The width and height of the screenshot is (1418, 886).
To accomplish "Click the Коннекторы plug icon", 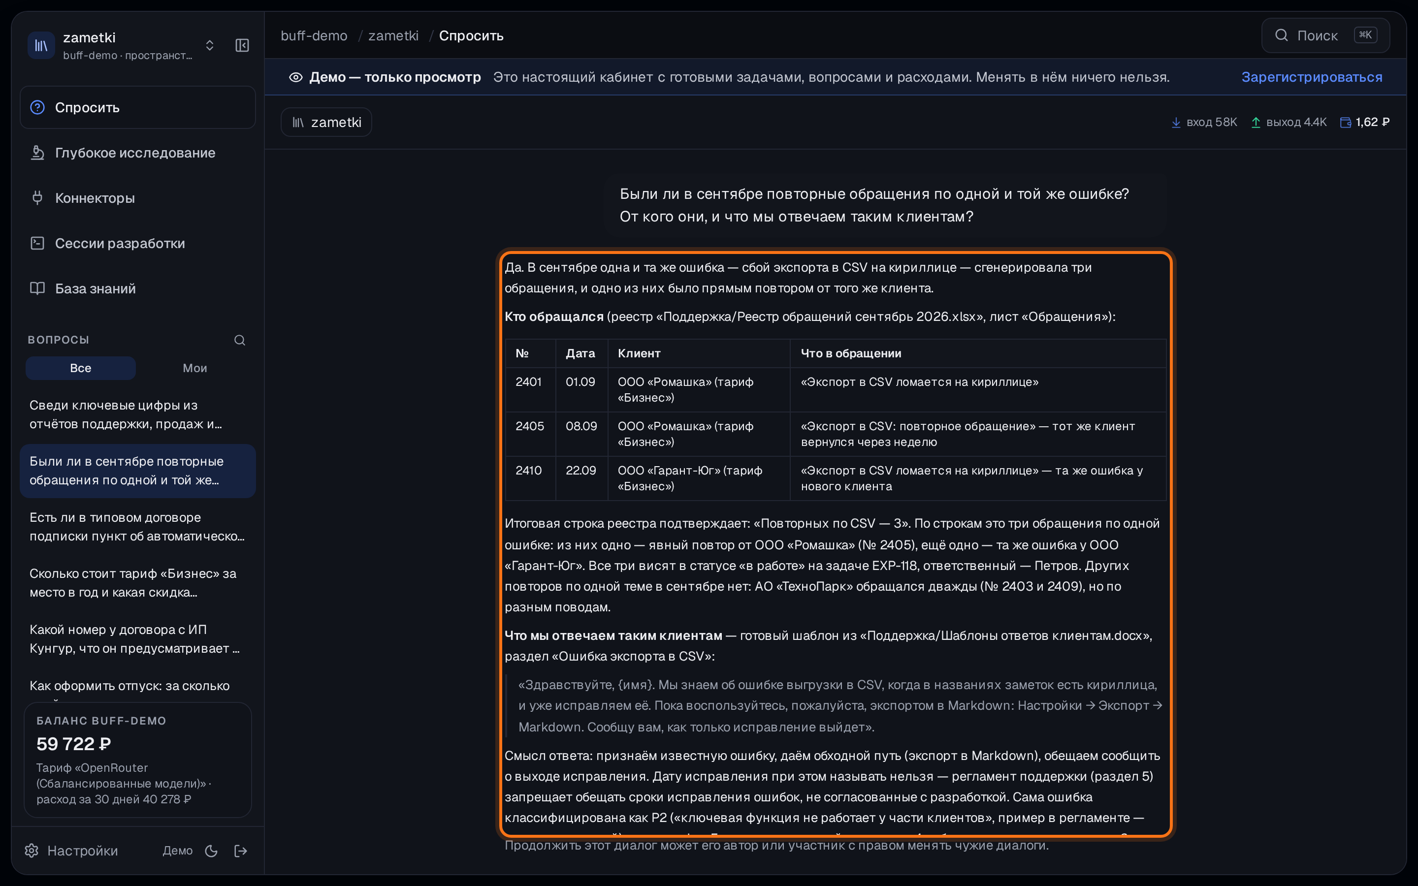I will pos(37,197).
